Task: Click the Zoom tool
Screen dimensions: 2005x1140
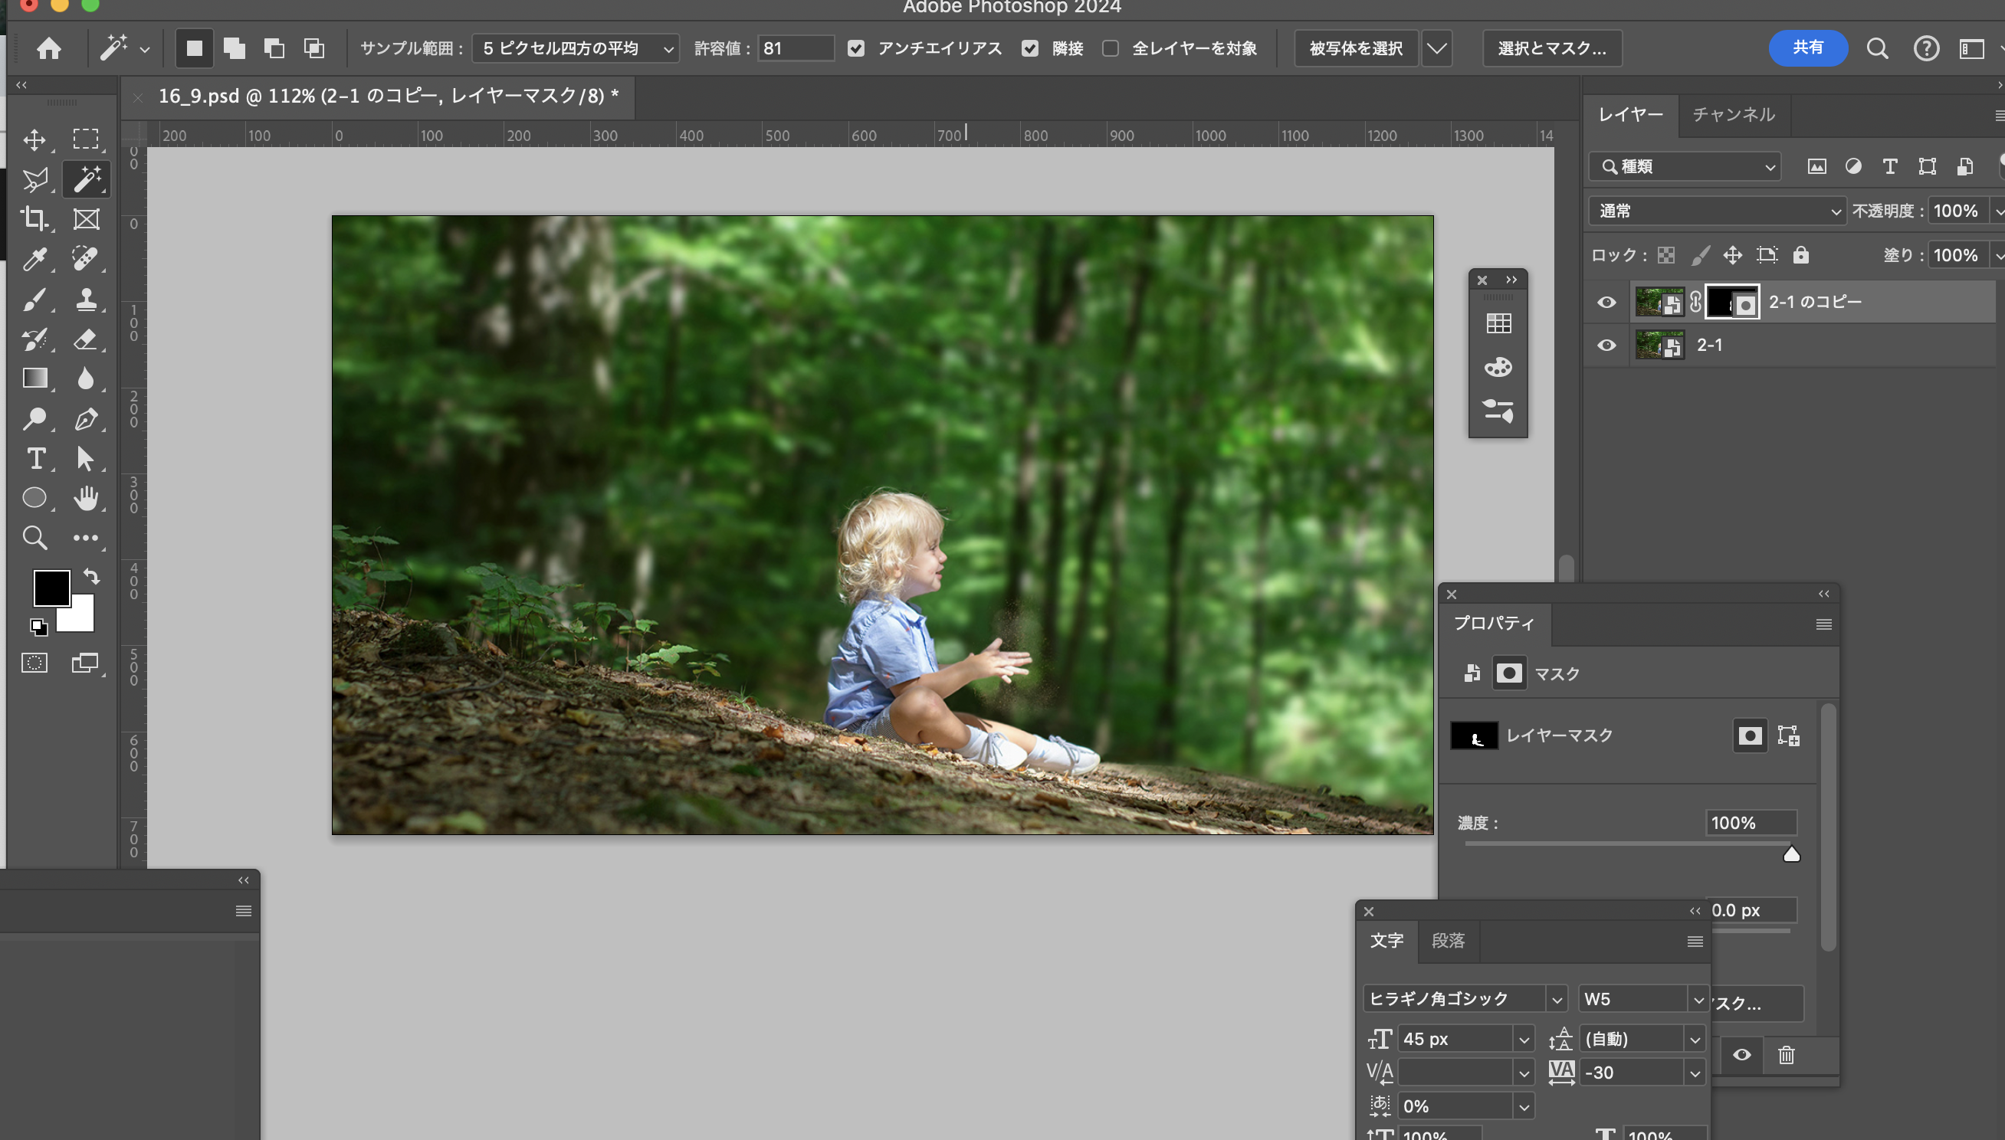Action: coord(34,538)
